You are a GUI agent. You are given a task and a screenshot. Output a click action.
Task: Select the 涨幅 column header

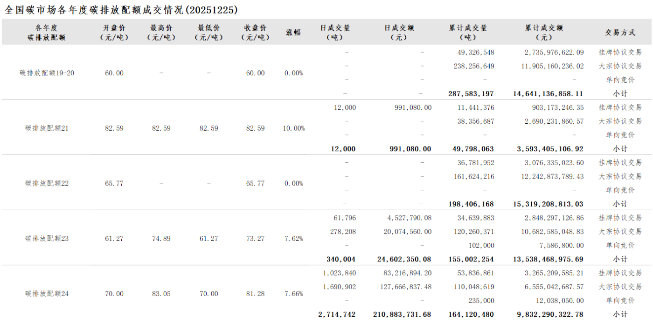click(293, 33)
